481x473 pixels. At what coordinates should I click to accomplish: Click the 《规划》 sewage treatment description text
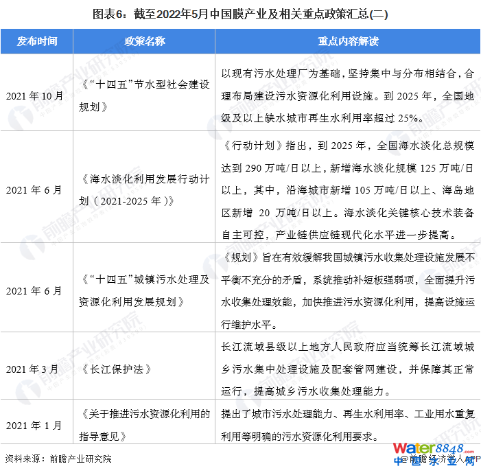click(347, 290)
